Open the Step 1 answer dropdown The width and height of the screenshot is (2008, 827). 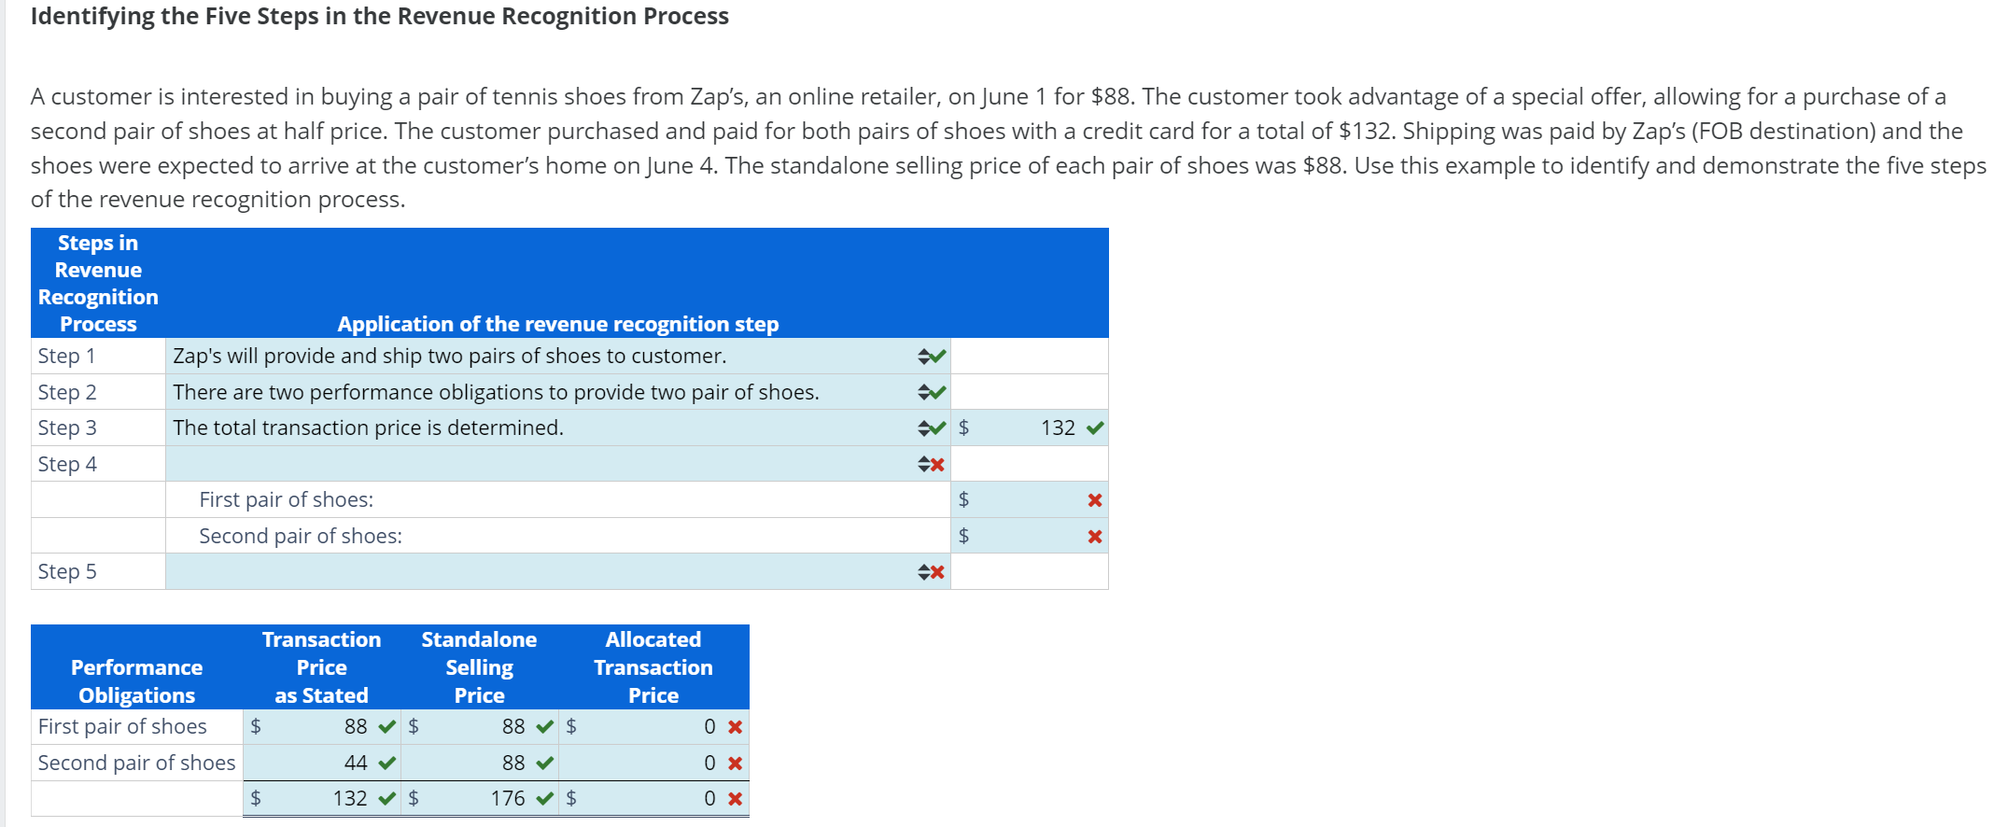[x=541, y=356]
